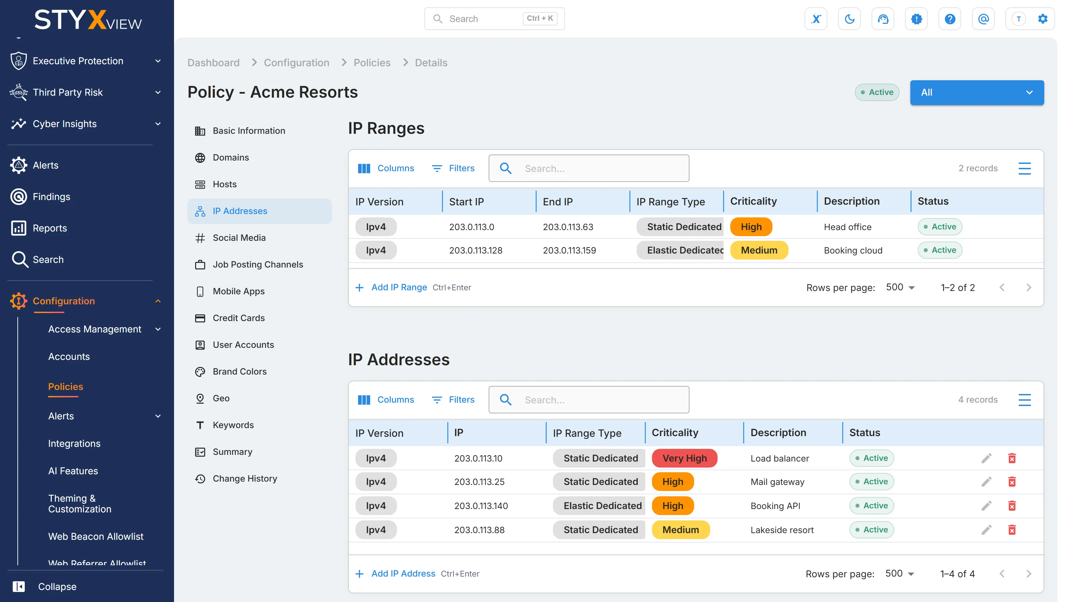The width and height of the screenshot is (1071, 602).
Task: Focus the IP Ranges search field
Action: pos(589,168)
